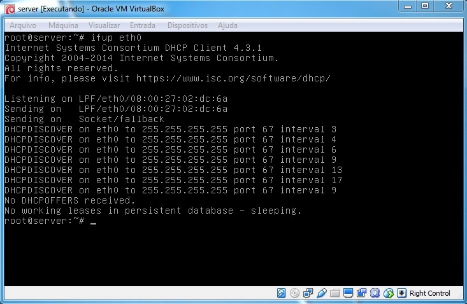Click the 'No working leases in persistent database' line
Screen dimensions: 467x304
pyautogui.click(x=153, y=211)
